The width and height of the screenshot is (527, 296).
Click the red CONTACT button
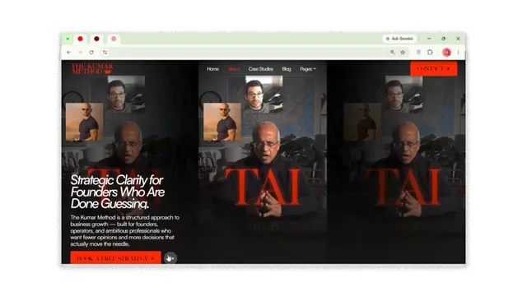434,68
